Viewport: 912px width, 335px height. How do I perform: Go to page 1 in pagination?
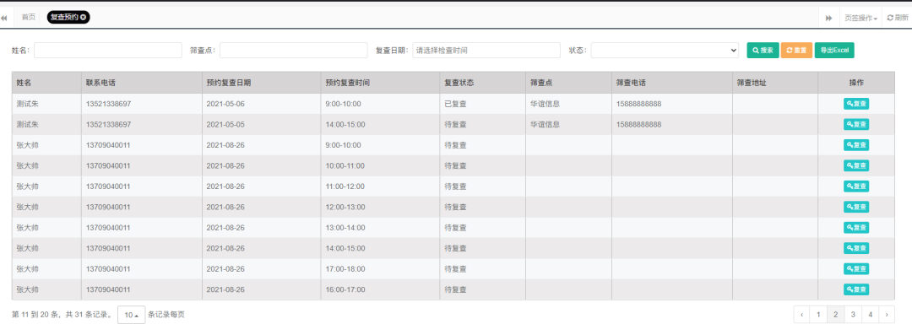[818, 315]
